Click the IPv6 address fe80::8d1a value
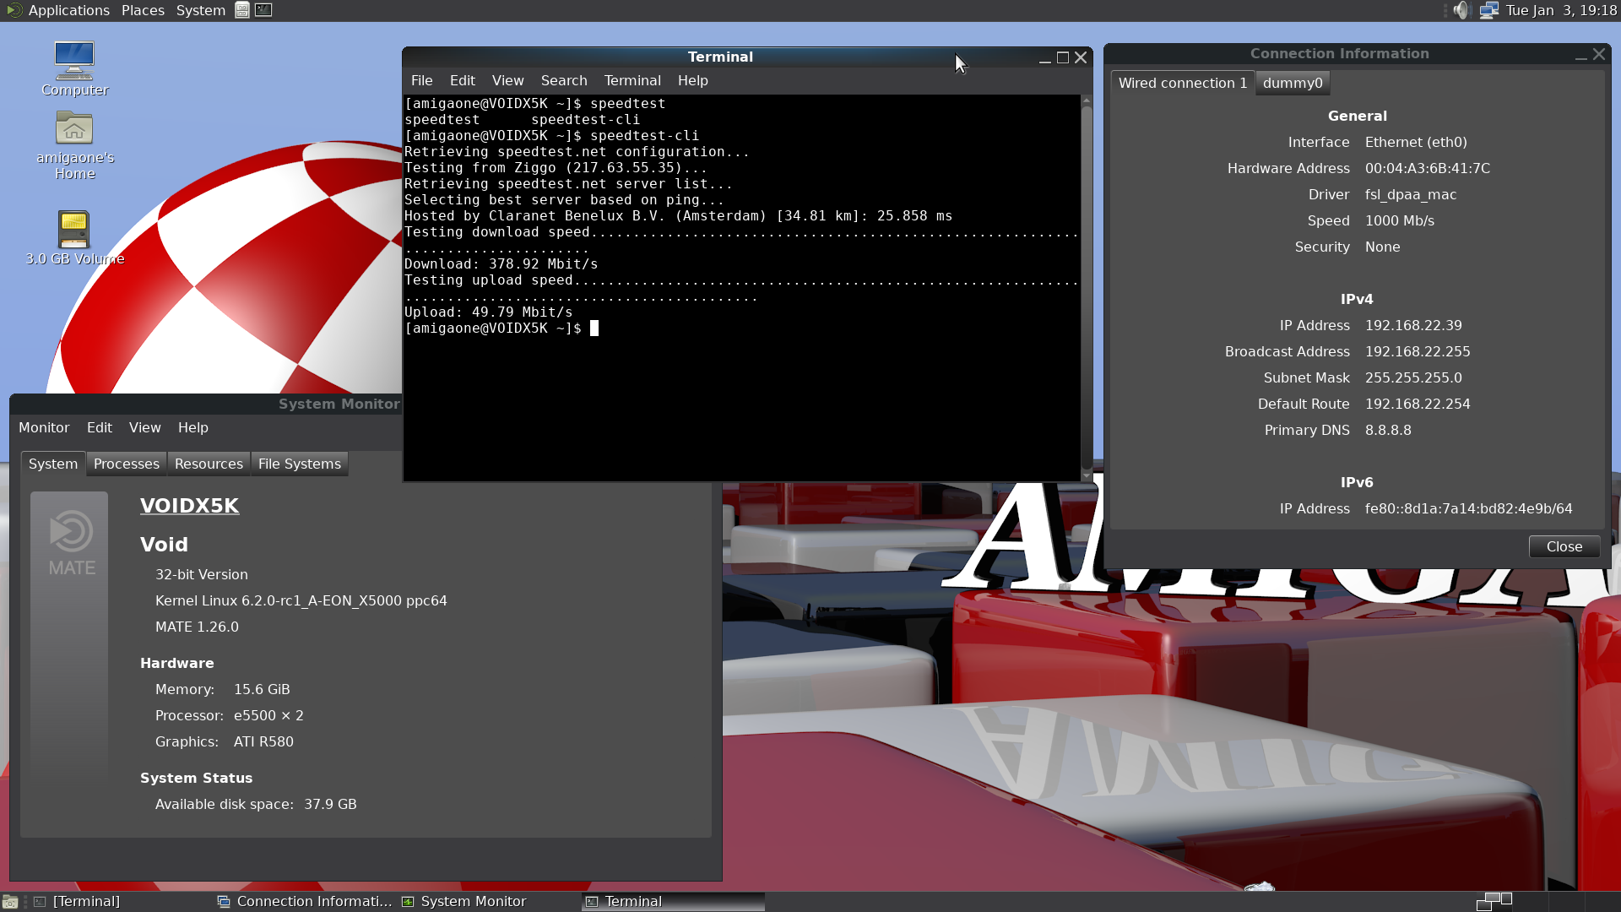Image resolution: width=1621 pixels, height=912 pixels. click(x=1468, y=508)
